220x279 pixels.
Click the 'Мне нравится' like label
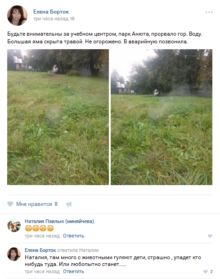[34, 204]
